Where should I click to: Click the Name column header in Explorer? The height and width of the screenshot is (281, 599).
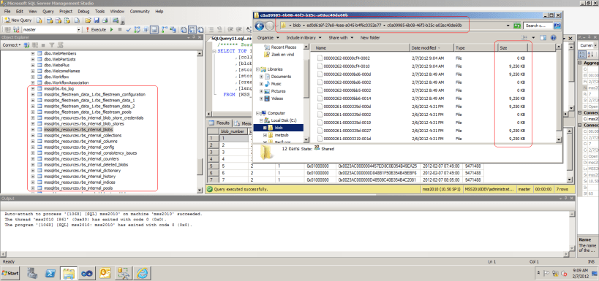click(x=361, y=48)
